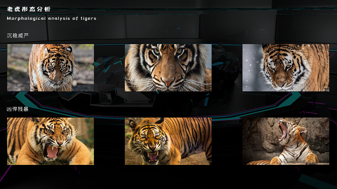Click the title 老虎形态分析

point(29,9)
